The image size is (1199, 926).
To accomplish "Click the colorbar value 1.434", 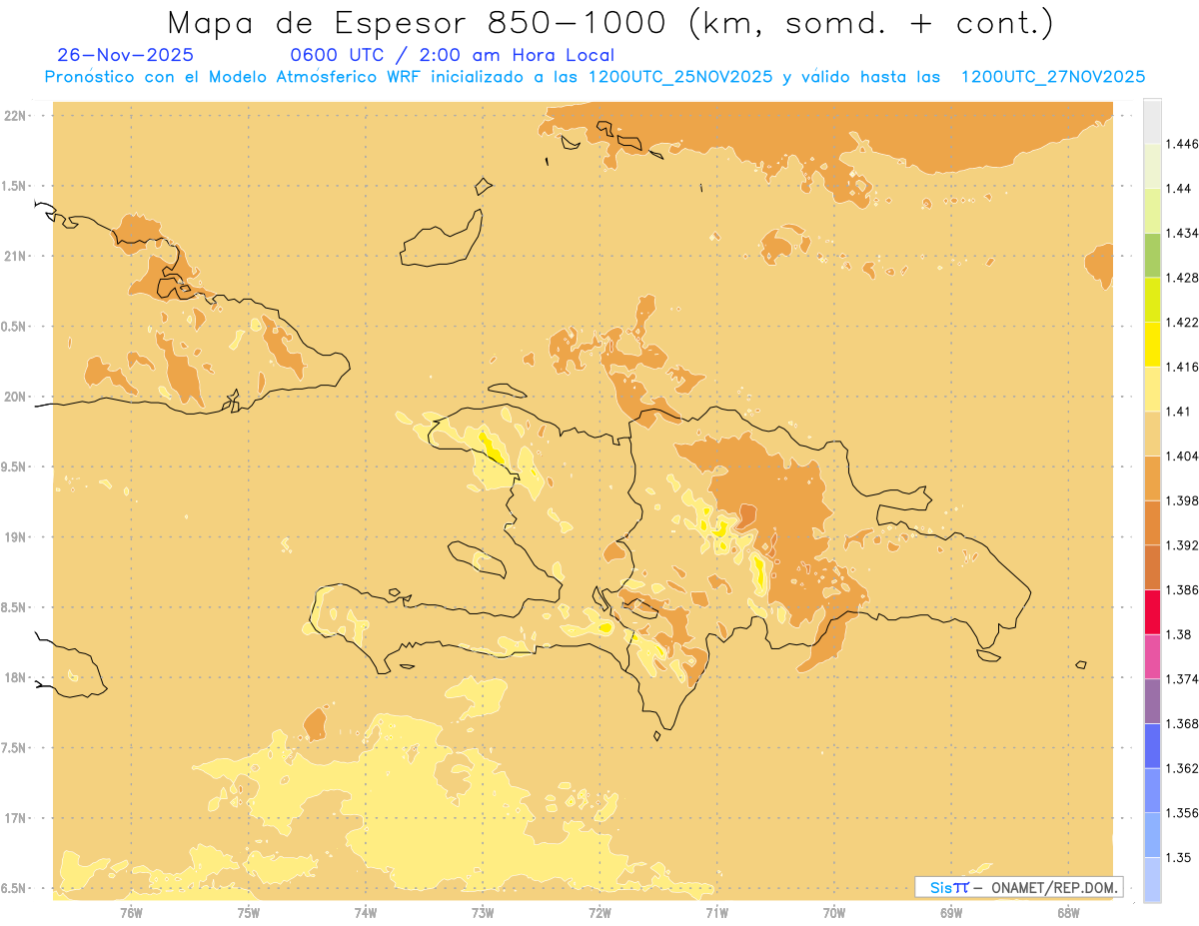I will click(x=1183, y=234).
